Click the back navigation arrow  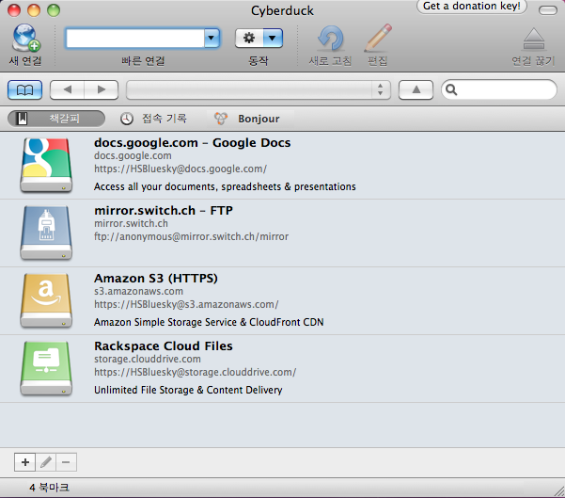66,89
